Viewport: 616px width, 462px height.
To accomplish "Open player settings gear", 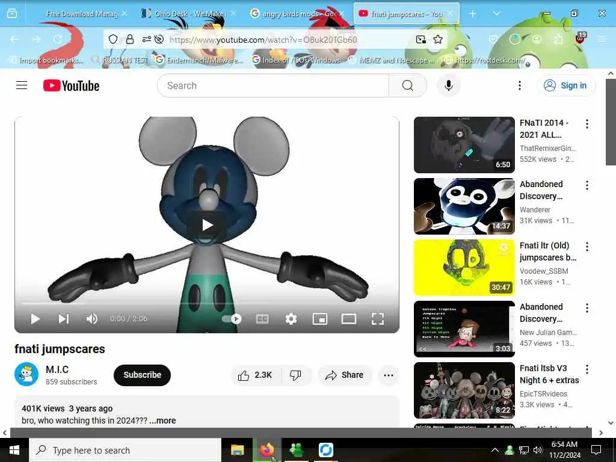I will pos(291,319).
